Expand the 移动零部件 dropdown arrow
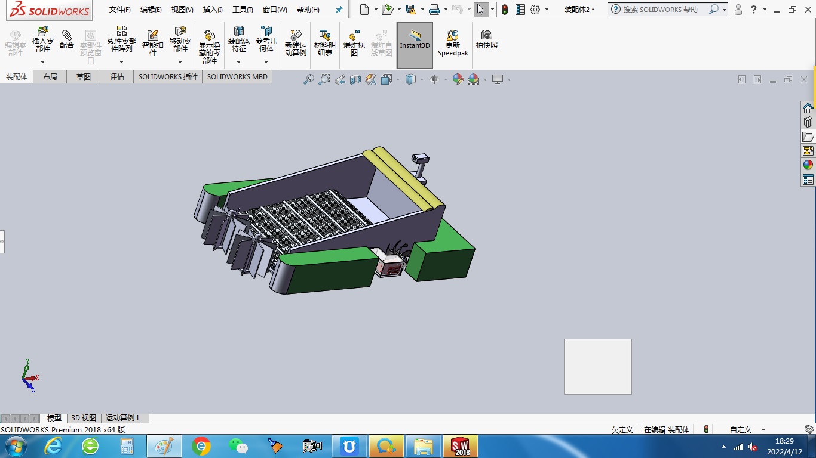816x458 pixels. click(180, 62)
